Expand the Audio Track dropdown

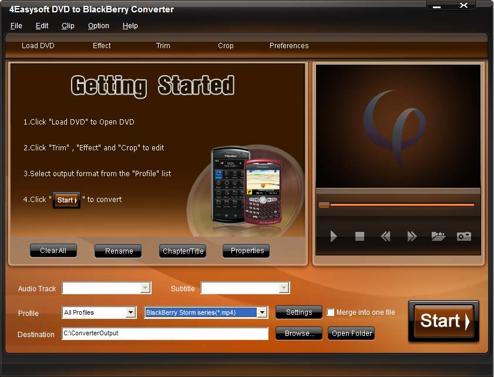click(x=144, y=288)
